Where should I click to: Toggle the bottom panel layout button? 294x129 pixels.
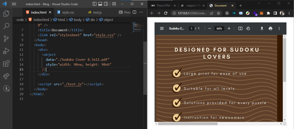(100, 4)
